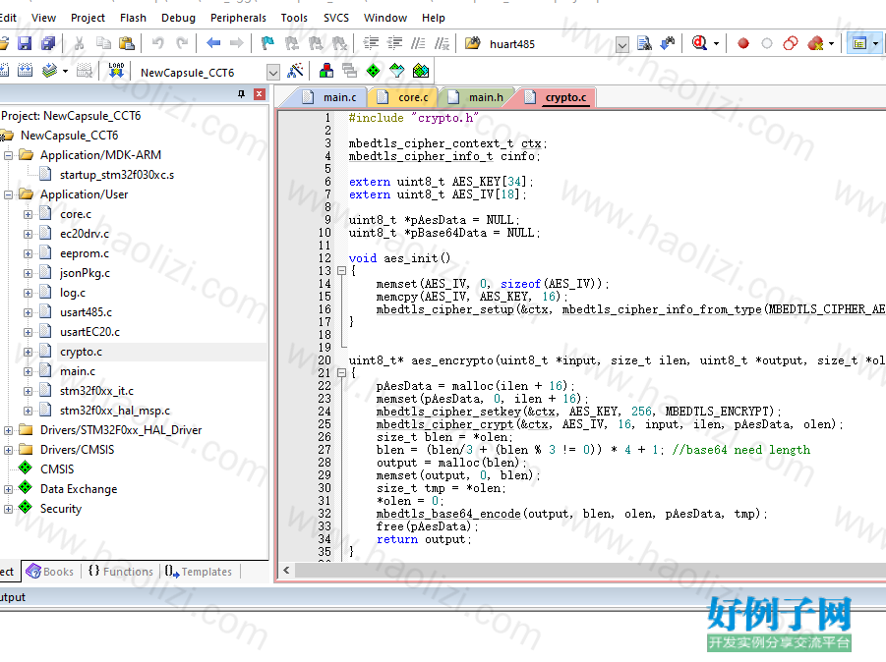Open the NewCapsule_CCT6 target dropdown
Viewport: 886px width, 662px height.
[273, 73]
